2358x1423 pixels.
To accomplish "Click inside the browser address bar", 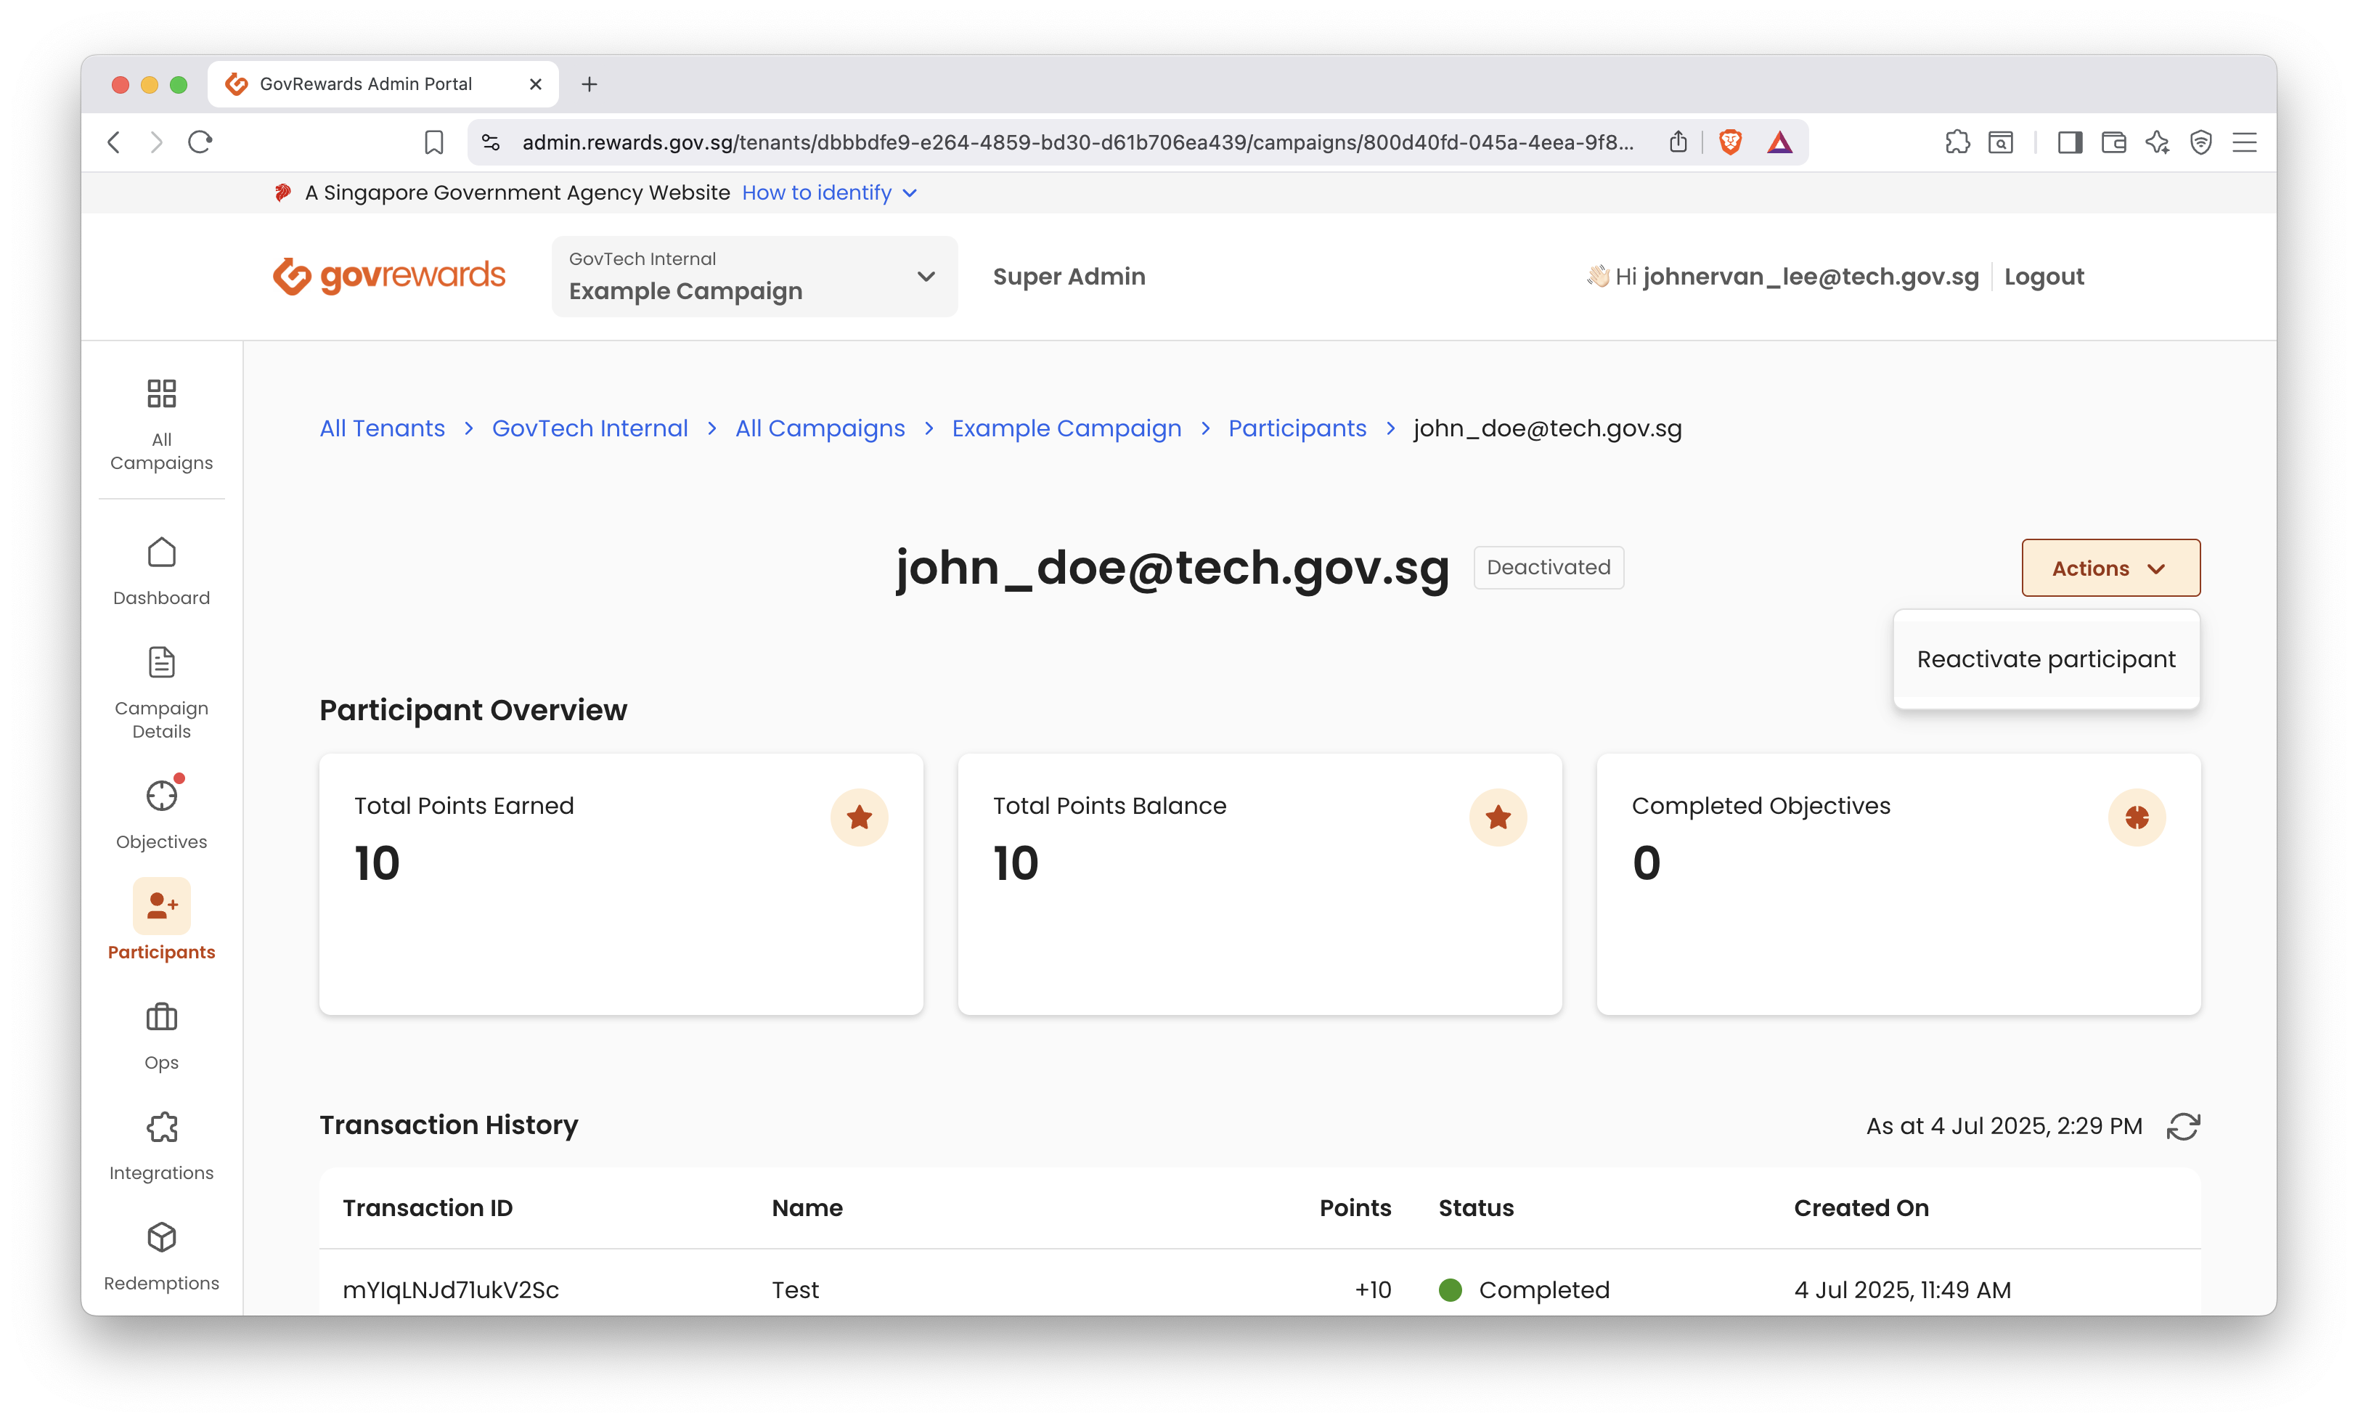I will 1053,142.
